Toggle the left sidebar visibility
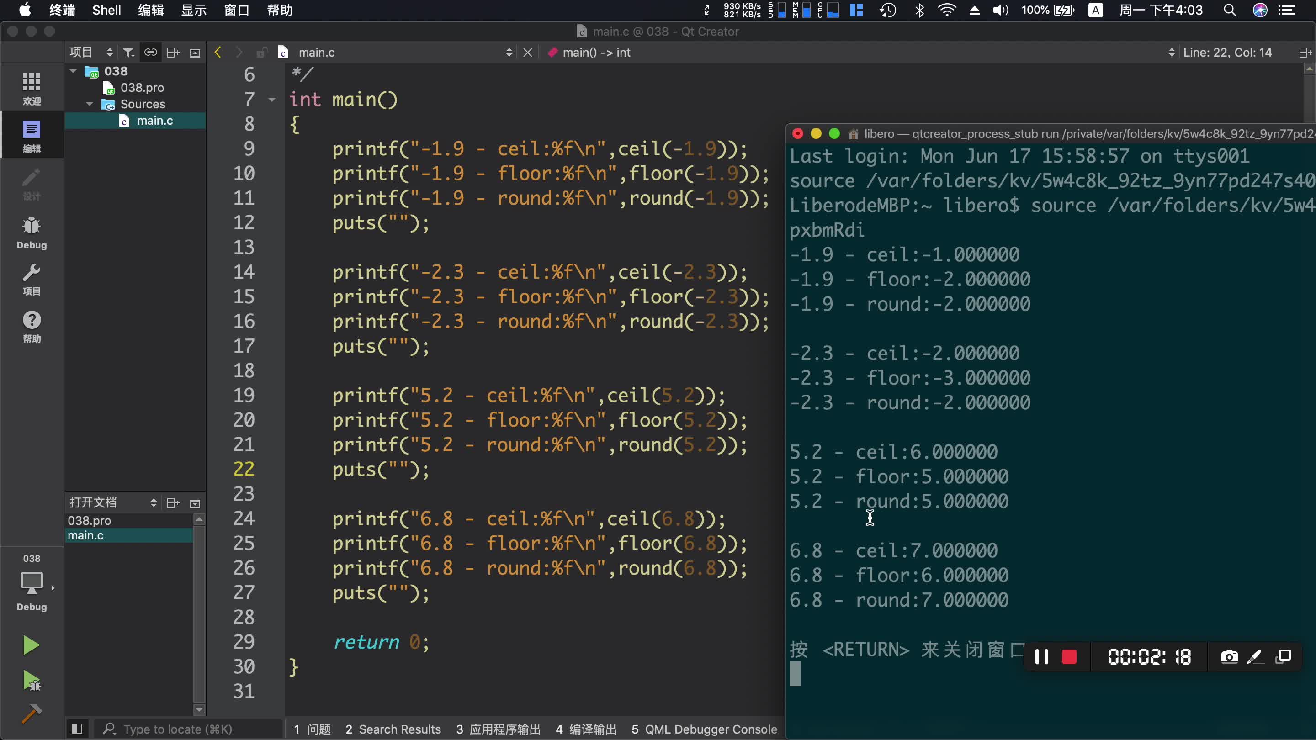 [77, 729]
